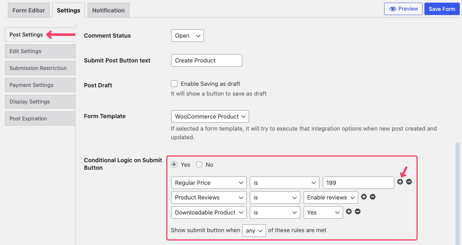The width and height of the screenshot is (462, 245).
Task: Save the form
Action: 442,9
